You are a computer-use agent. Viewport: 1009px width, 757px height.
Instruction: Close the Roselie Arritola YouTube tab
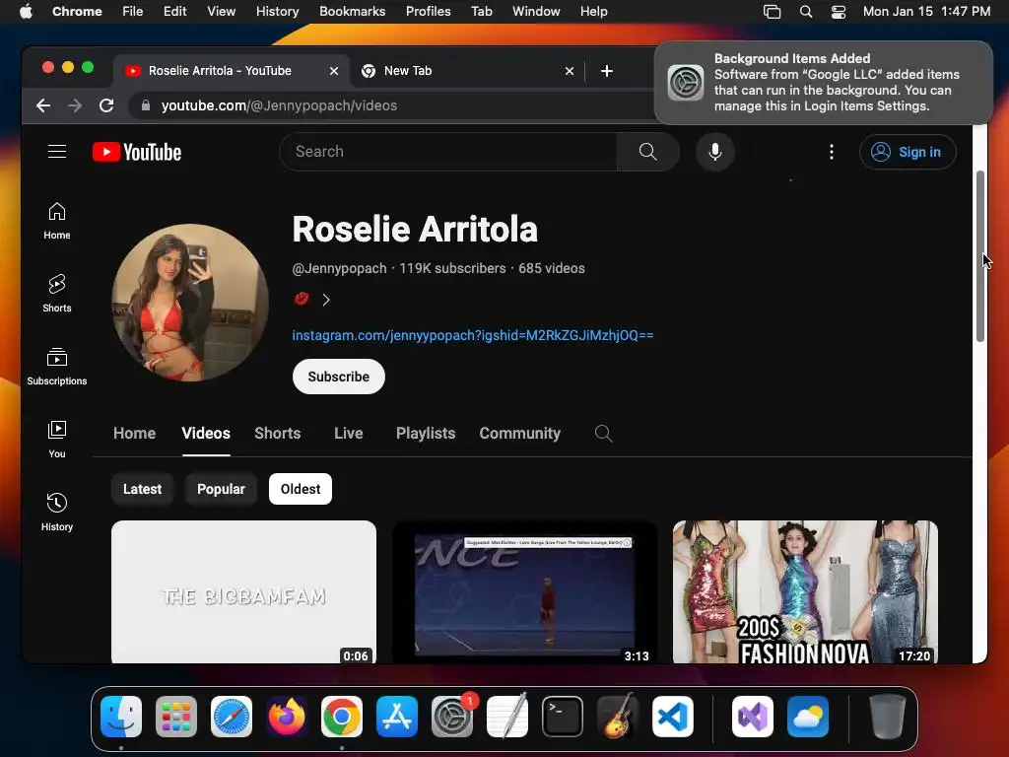click(334, 71)
